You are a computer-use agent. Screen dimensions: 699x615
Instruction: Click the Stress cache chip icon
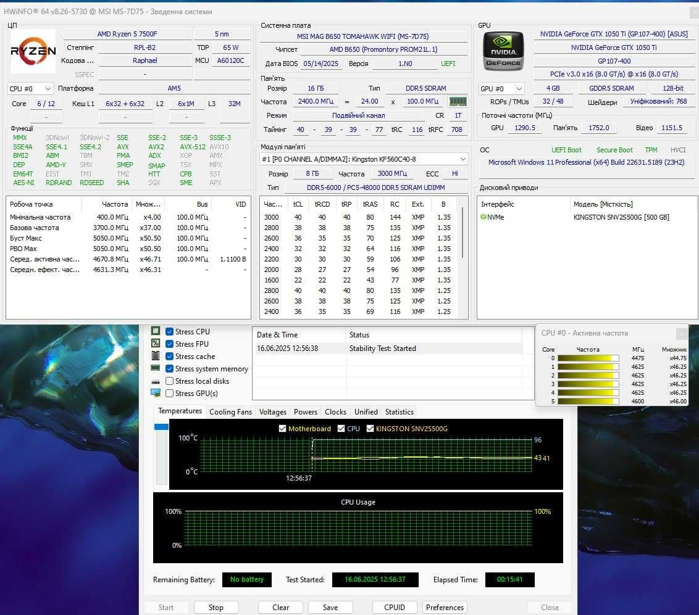pyautogui.click(x=156, y=356)
